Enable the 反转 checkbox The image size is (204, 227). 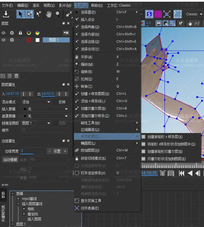[55, 102]
